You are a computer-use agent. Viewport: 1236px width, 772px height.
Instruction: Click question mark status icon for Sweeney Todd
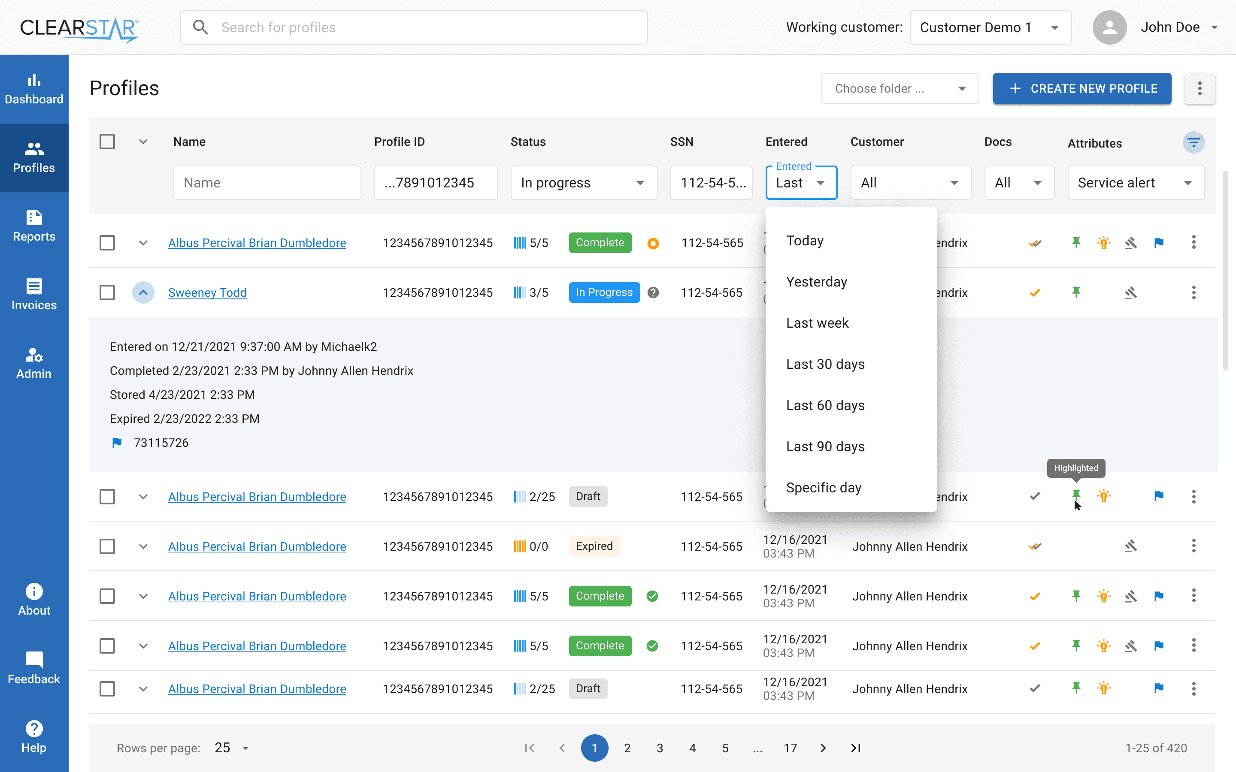point(653,293)
